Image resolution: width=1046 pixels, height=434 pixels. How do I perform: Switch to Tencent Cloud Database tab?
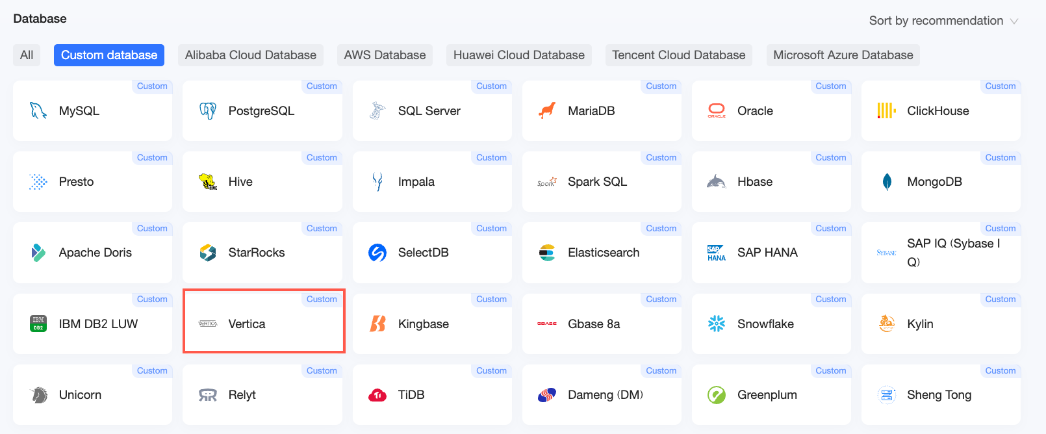pyautogui.click(x=679, y=55)
